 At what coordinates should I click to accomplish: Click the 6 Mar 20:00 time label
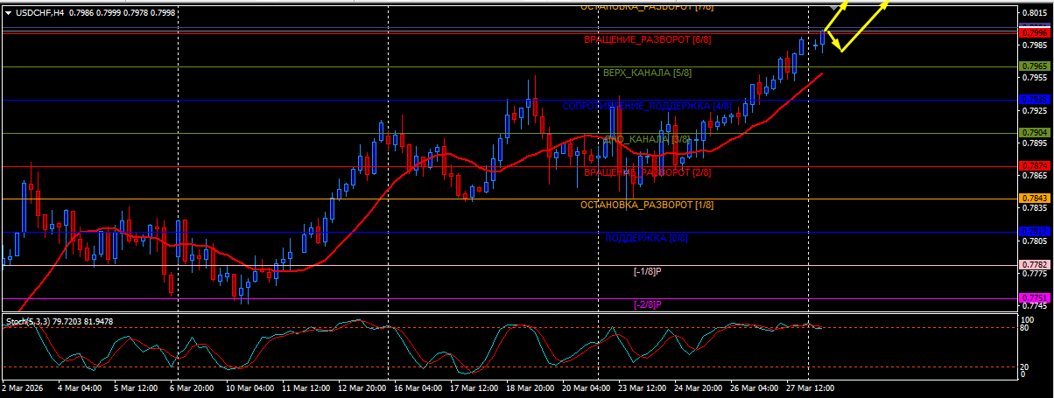coord(192,388)
